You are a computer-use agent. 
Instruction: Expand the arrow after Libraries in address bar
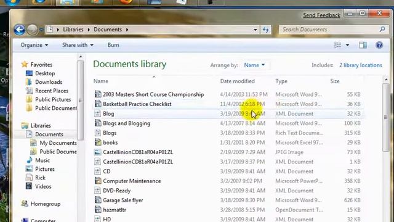89,30
